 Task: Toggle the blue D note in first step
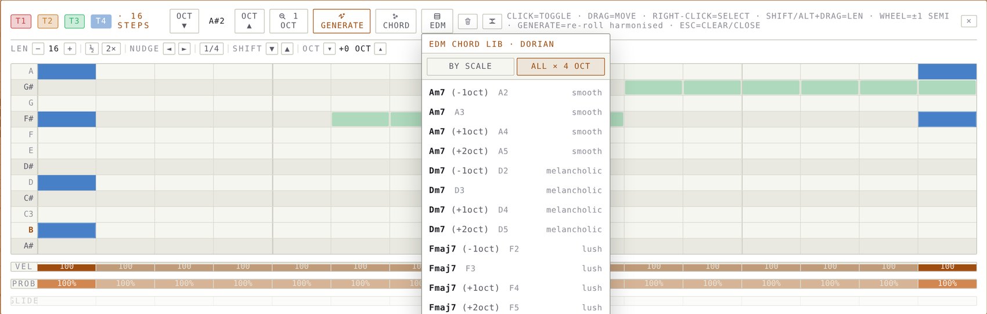[67, 183]
